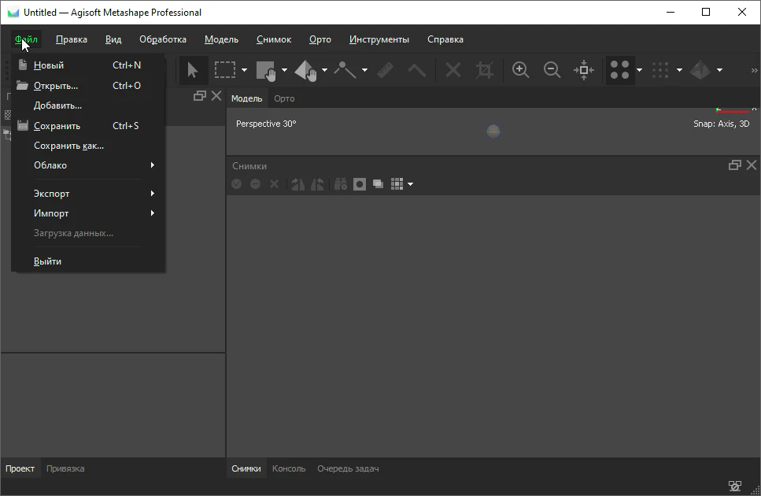This screenshot has width=761, height=496.
Task: Open Draw shape tool dropdown arrow
Action: (x=364, y=70)
